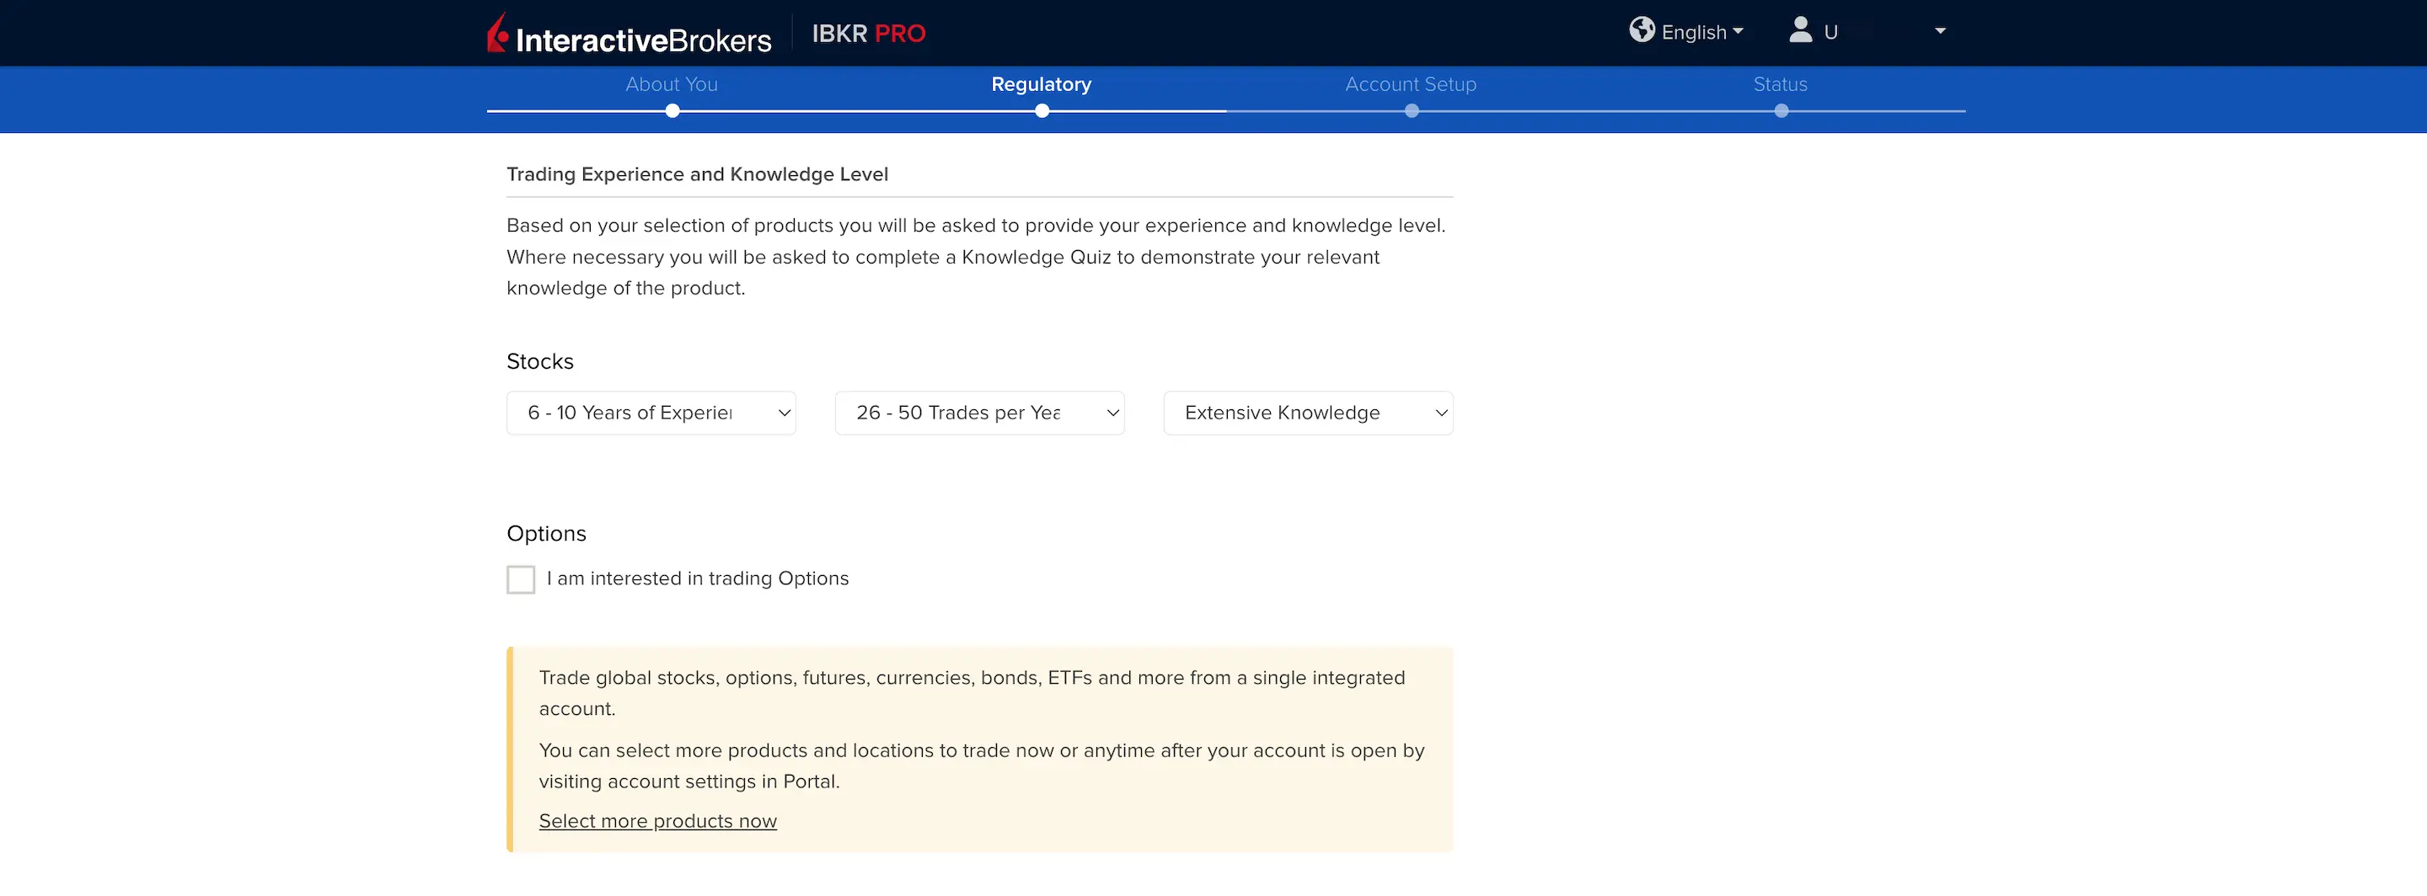2427x896 pixels.
Task: Open the knowledge level dropdown
Action: (1308, 413)
